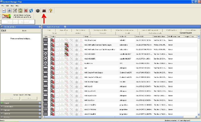Image resolution: width=201 pixels, height=122 pixels.
Task: Expand the Asset Details side panel
Action: pos(40,107)
